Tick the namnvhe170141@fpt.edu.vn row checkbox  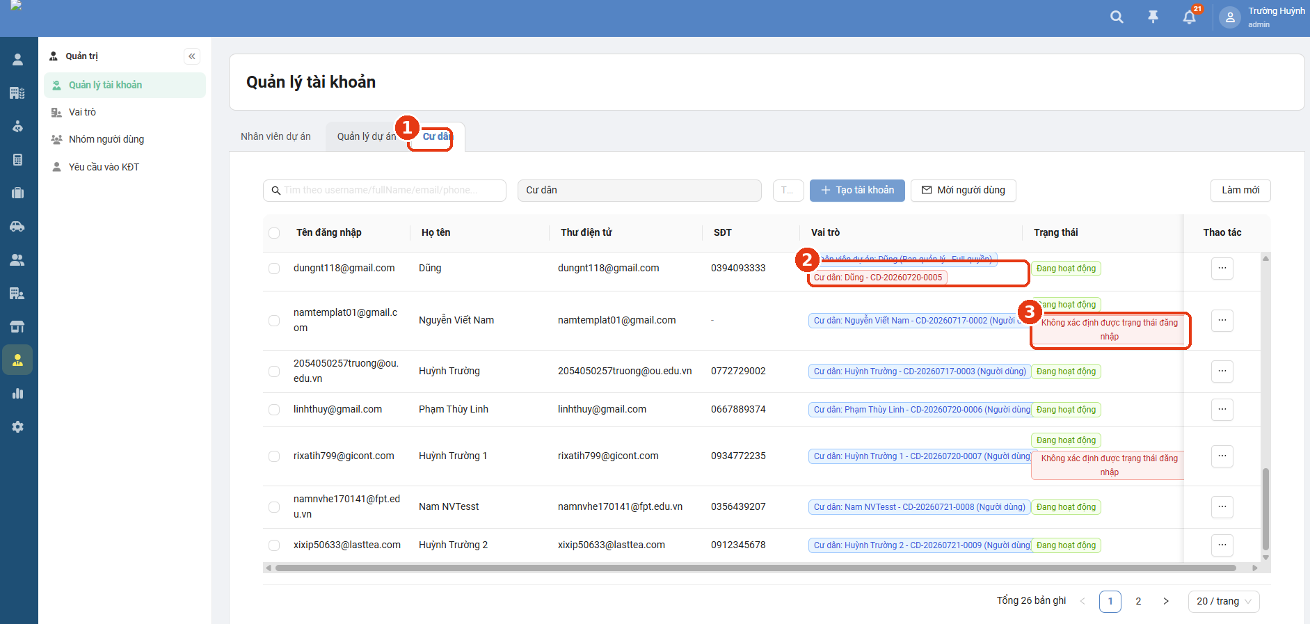point(274,507)
